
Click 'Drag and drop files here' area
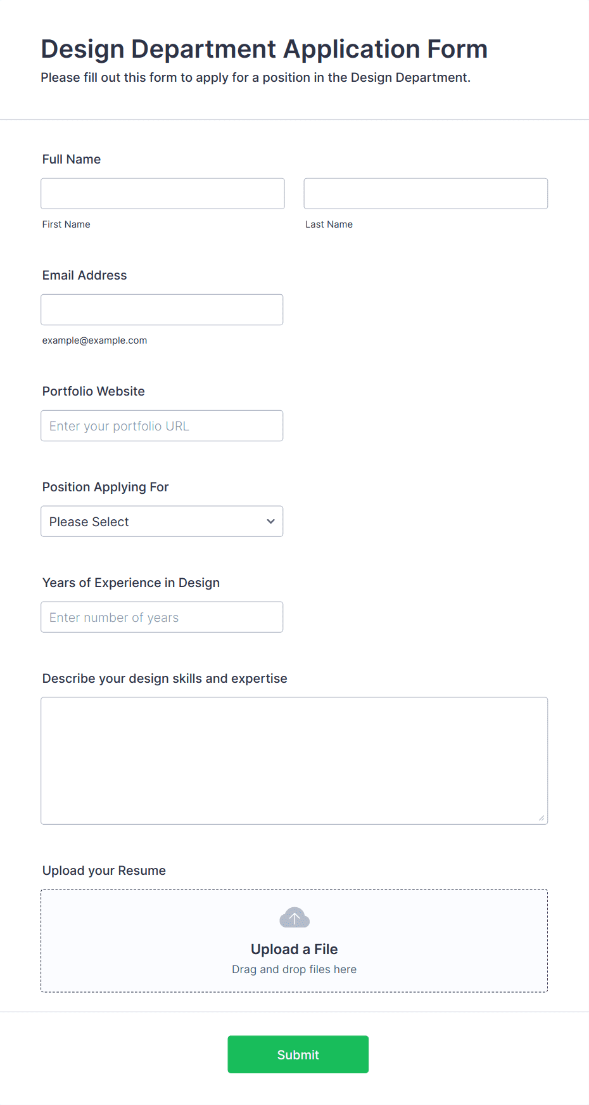point(294,969)
